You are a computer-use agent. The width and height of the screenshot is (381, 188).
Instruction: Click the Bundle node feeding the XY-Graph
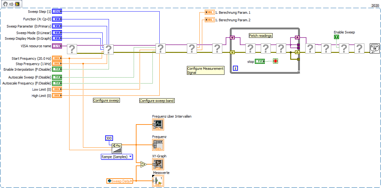pos(143,164)
